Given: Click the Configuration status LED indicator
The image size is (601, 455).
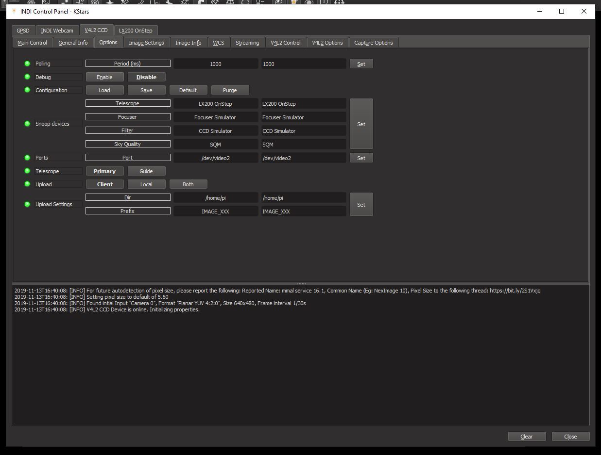Looking at the screenshot, I should [x=27, y=90].
